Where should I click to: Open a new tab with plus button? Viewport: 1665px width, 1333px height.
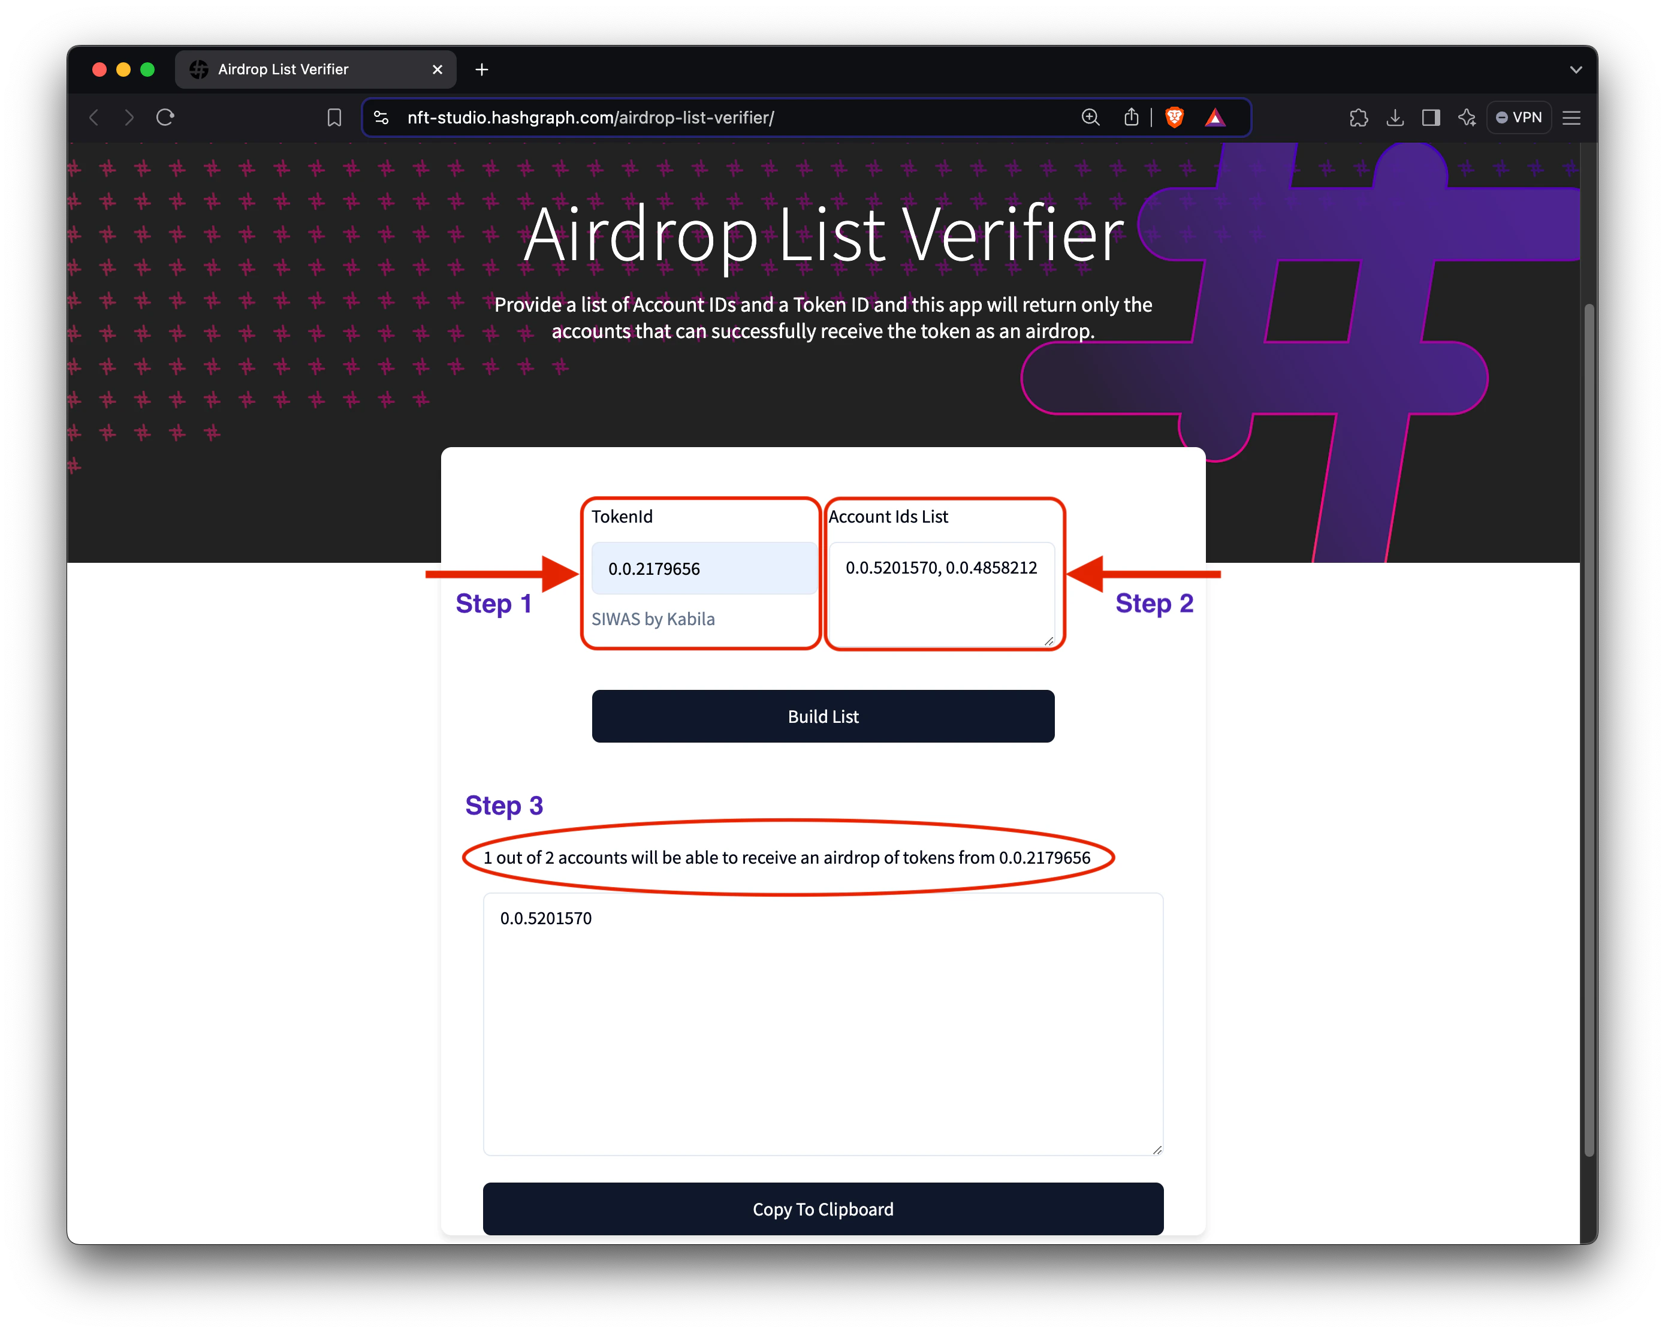point(482,70)
